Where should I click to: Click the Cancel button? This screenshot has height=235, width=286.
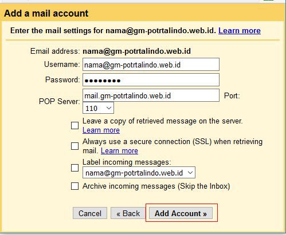[x=90, y=213]
